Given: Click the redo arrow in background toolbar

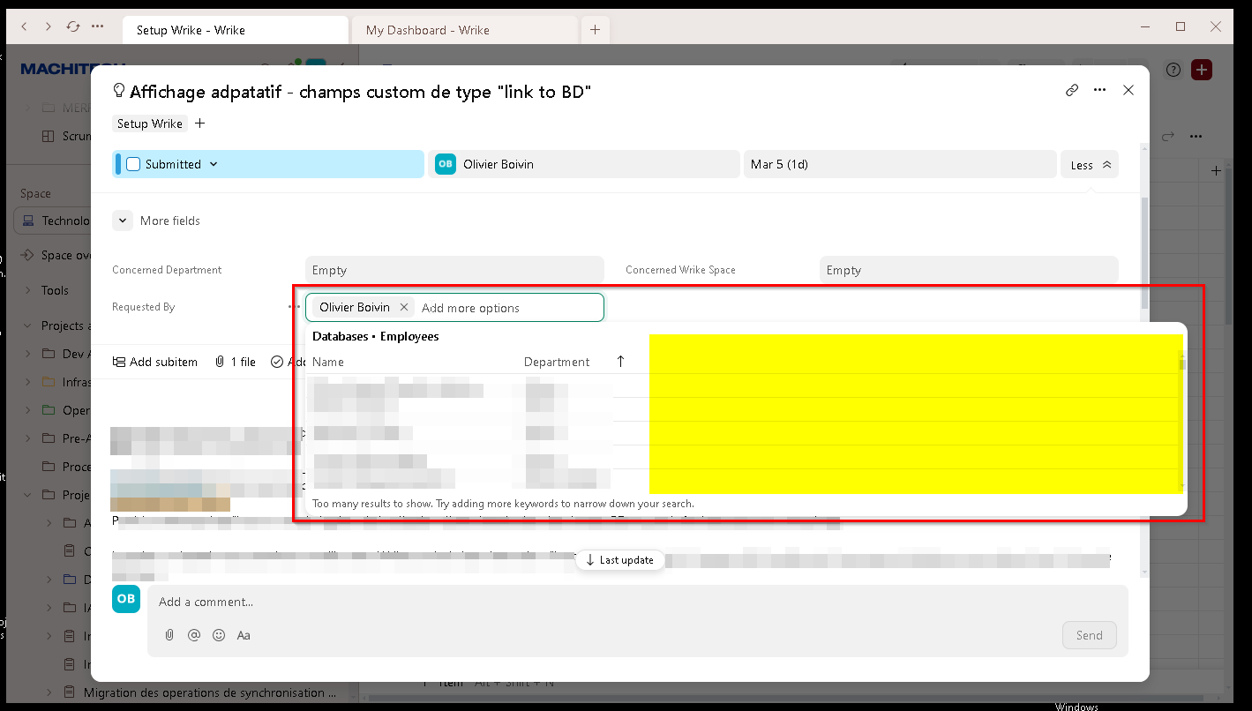Looking at the screenshot, I should coord(1168,136).
